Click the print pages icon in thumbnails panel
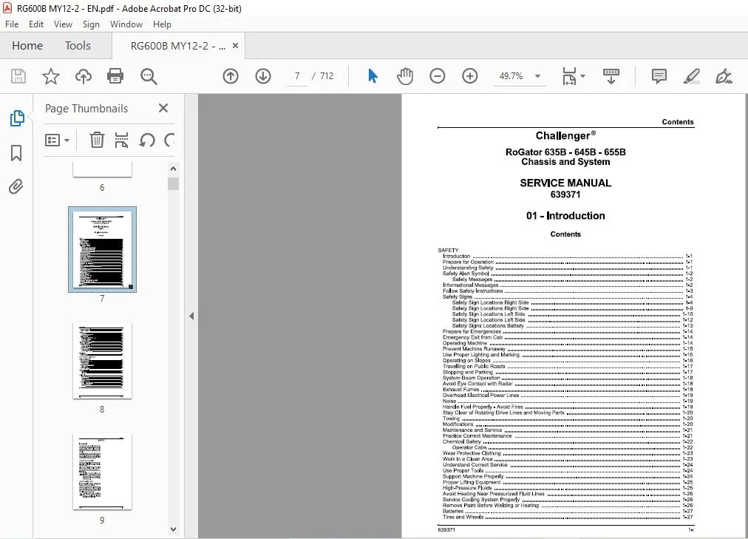This screenshot has width=748, height=539. [x=122, y=140]
